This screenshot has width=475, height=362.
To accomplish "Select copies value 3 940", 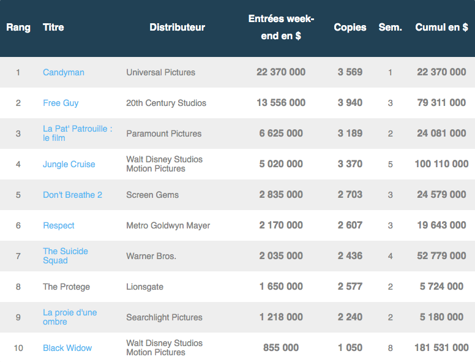I will coord(350,103).
